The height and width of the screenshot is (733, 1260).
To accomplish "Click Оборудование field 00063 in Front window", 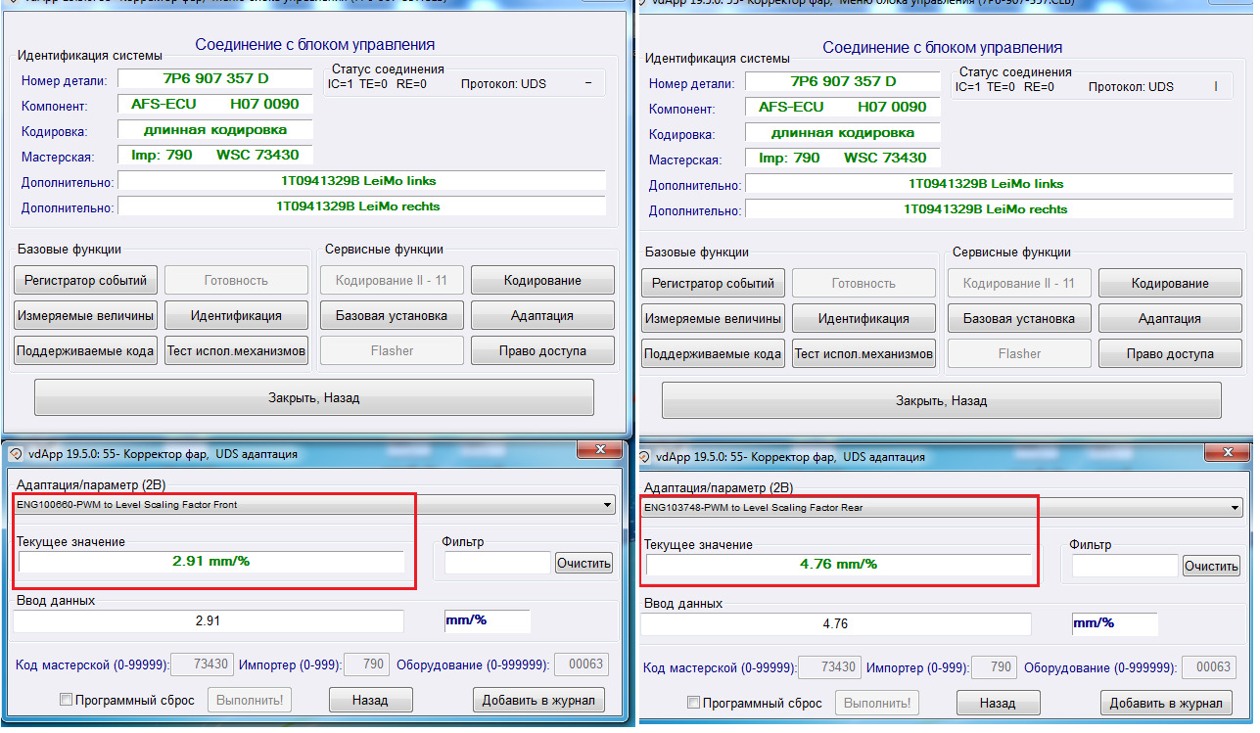I will click(x=582, y=664).
